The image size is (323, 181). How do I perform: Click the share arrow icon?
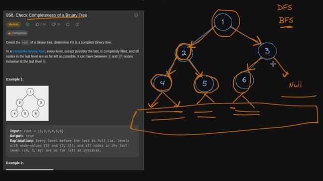77,25
